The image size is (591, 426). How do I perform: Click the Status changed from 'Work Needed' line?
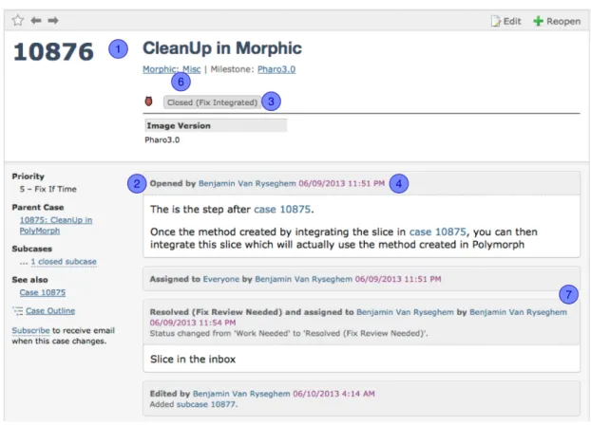[x=289, y=333]
